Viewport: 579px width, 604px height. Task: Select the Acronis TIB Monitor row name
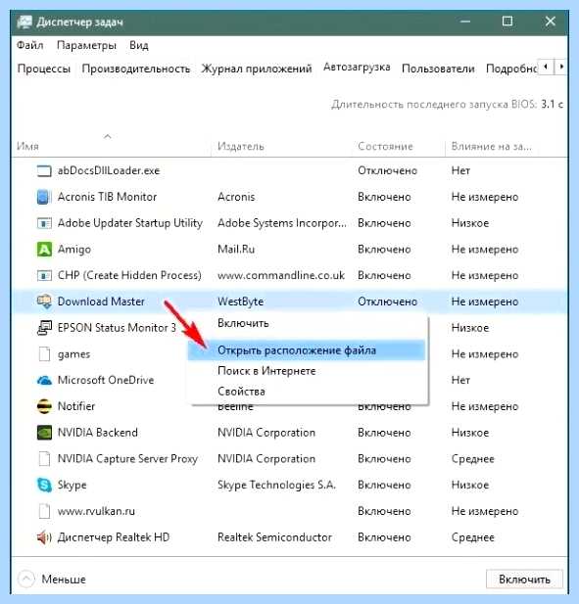[x=107, y=197]
